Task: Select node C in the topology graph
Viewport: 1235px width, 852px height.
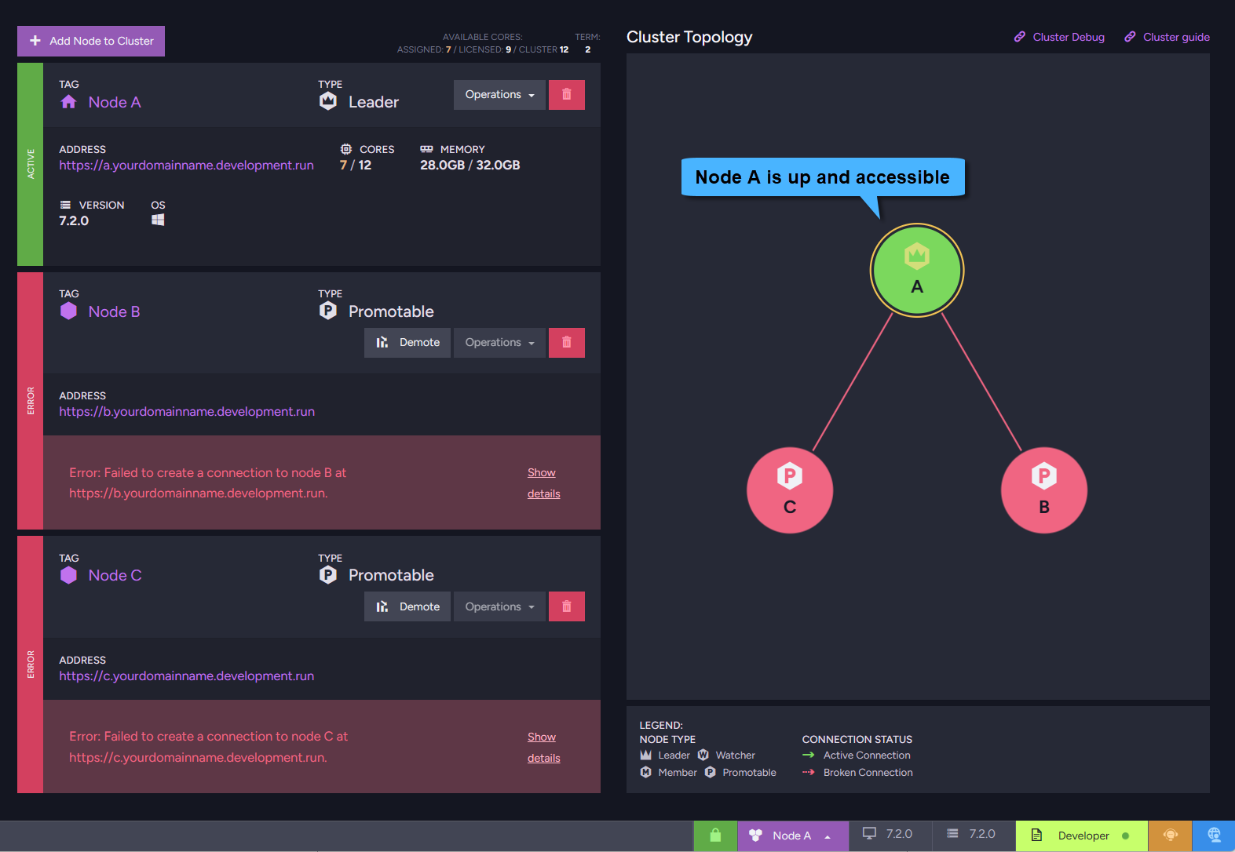Action: coord(789,490)
